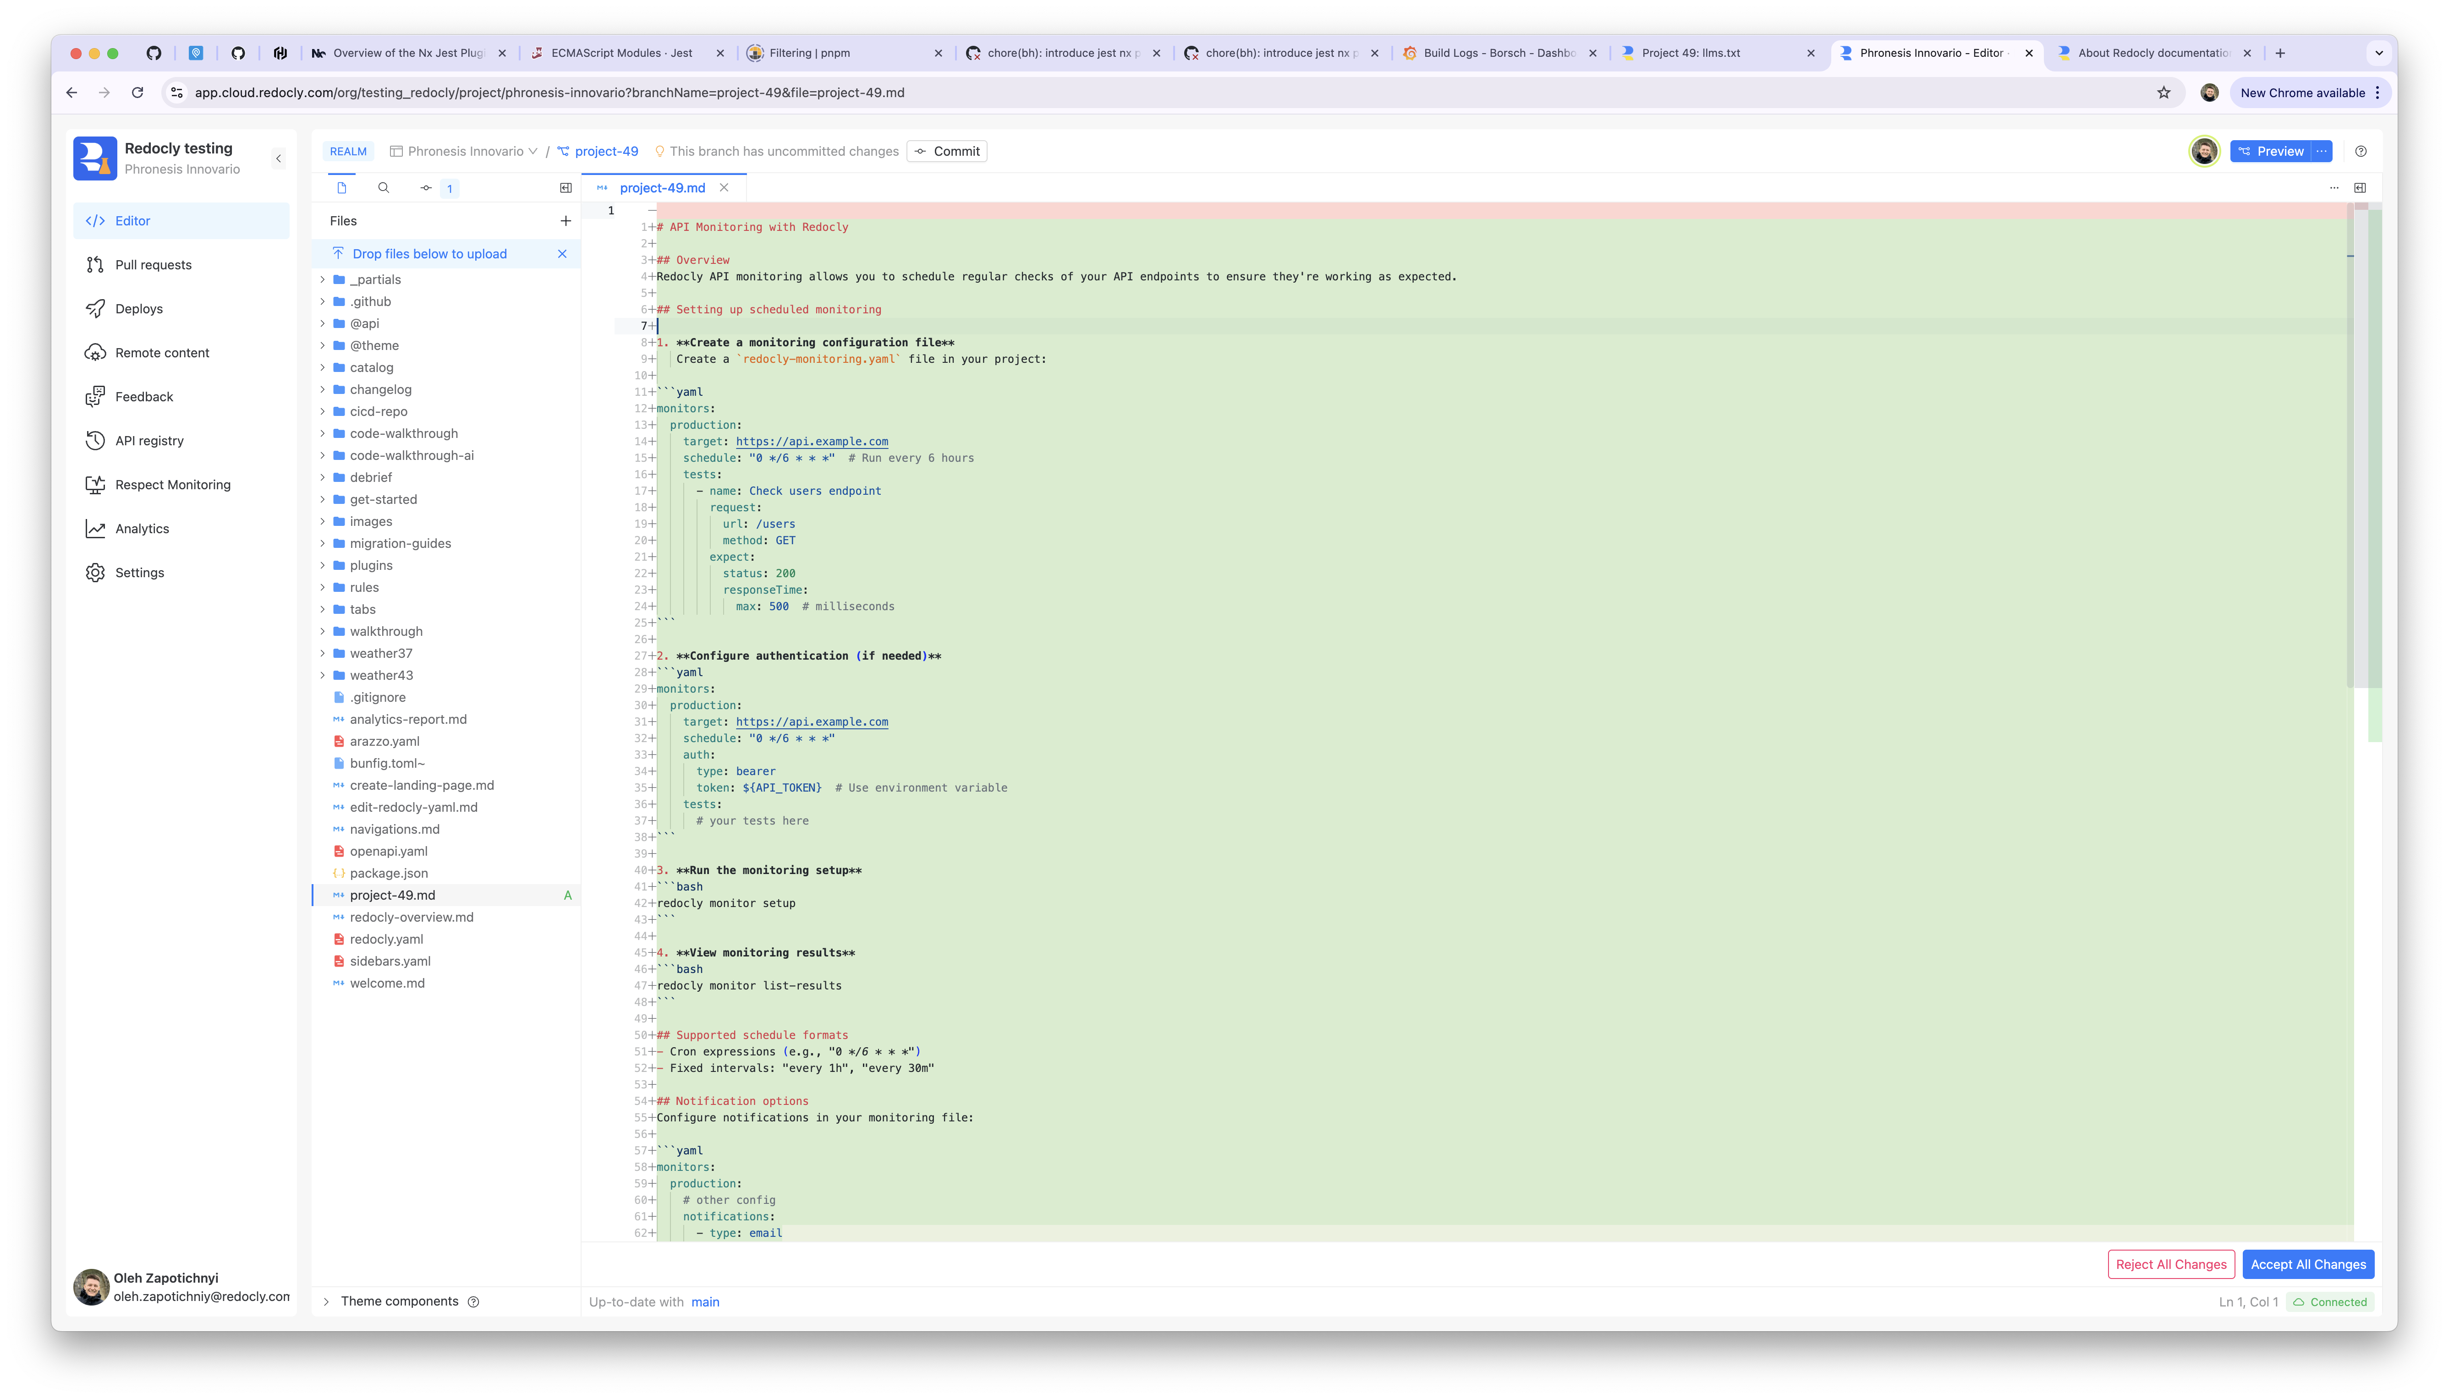The image size is (2449, 1399).
Task: Dismiss the drop files upload banner
Action: pyautogui.click(x=562, y=254)
